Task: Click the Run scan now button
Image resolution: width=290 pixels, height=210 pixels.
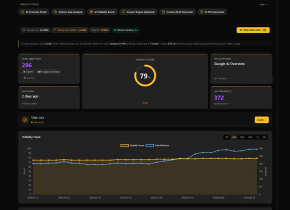Action: 253,30
